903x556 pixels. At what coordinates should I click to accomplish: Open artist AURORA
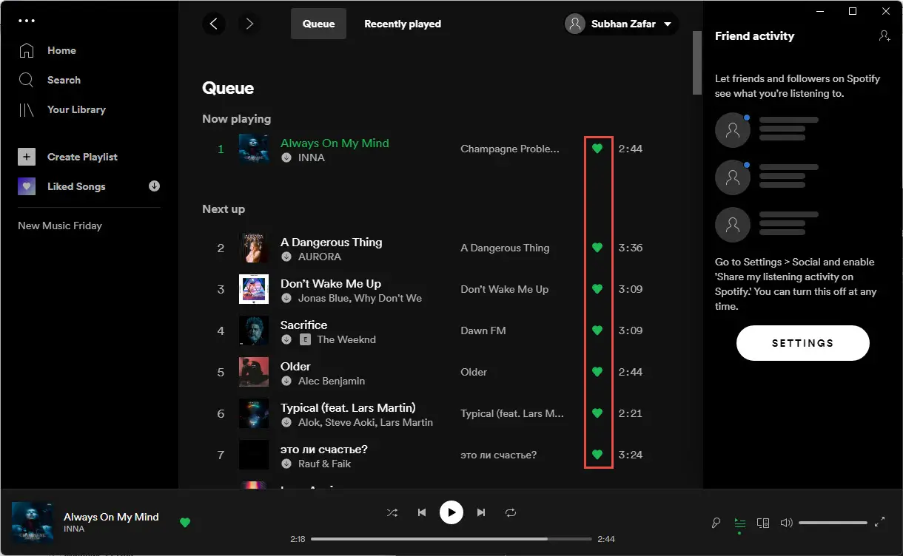pyautogui.click(x=319, y=257)
